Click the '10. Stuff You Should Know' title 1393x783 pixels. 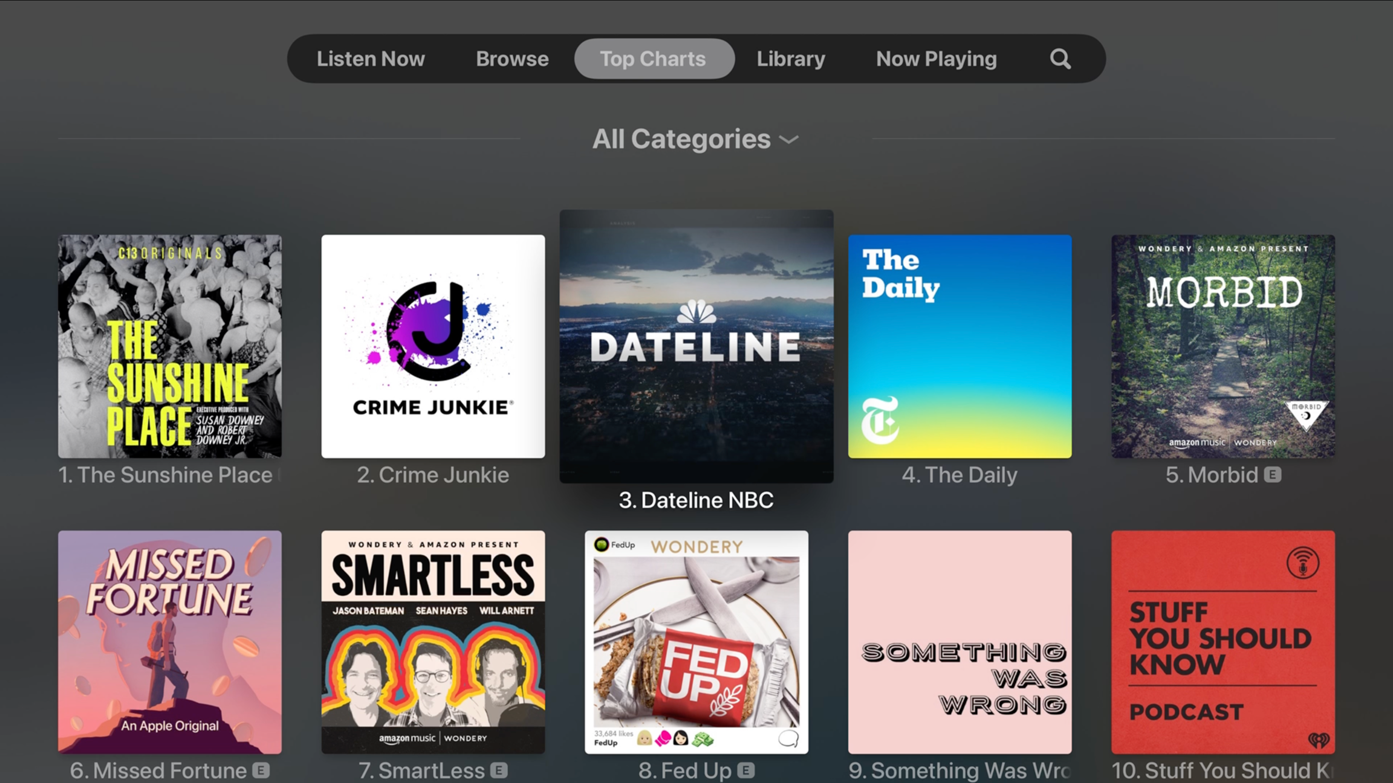pos(1223,770)
